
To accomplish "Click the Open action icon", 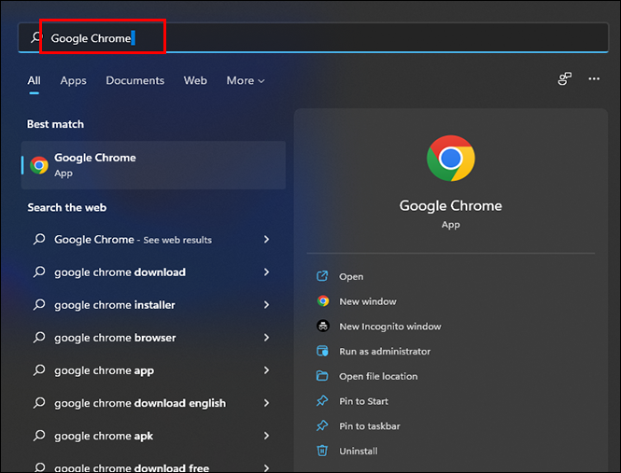I will pyautogui.click(x=323, y=276).
